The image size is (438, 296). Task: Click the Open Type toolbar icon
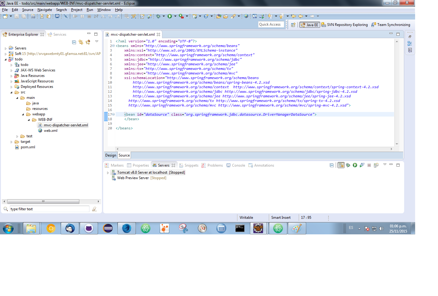(219, 16)
